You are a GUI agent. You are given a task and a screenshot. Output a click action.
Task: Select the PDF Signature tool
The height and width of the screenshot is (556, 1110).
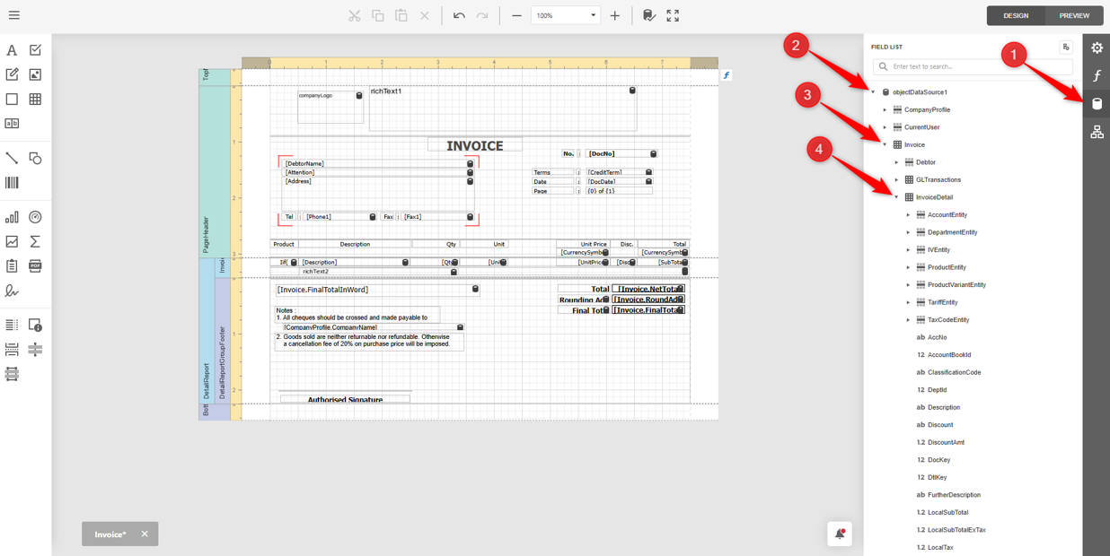(x=12, y=291)
